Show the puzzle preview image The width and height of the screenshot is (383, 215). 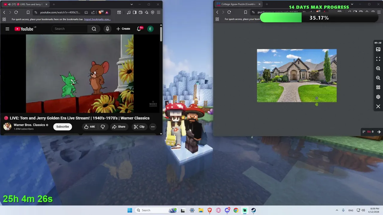[378, 49]
